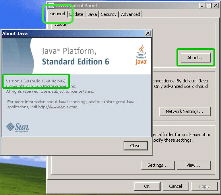The width and height of the screenshot is (221, 195).
Task: Open the Update tab
Action: pos(76,14)
